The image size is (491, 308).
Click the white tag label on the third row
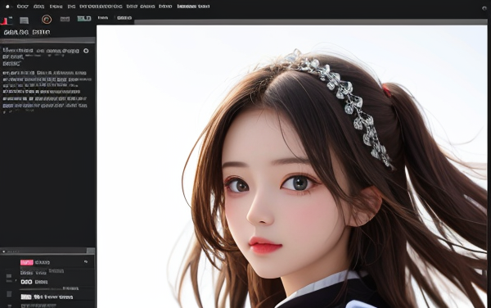[x=26, y=297]
